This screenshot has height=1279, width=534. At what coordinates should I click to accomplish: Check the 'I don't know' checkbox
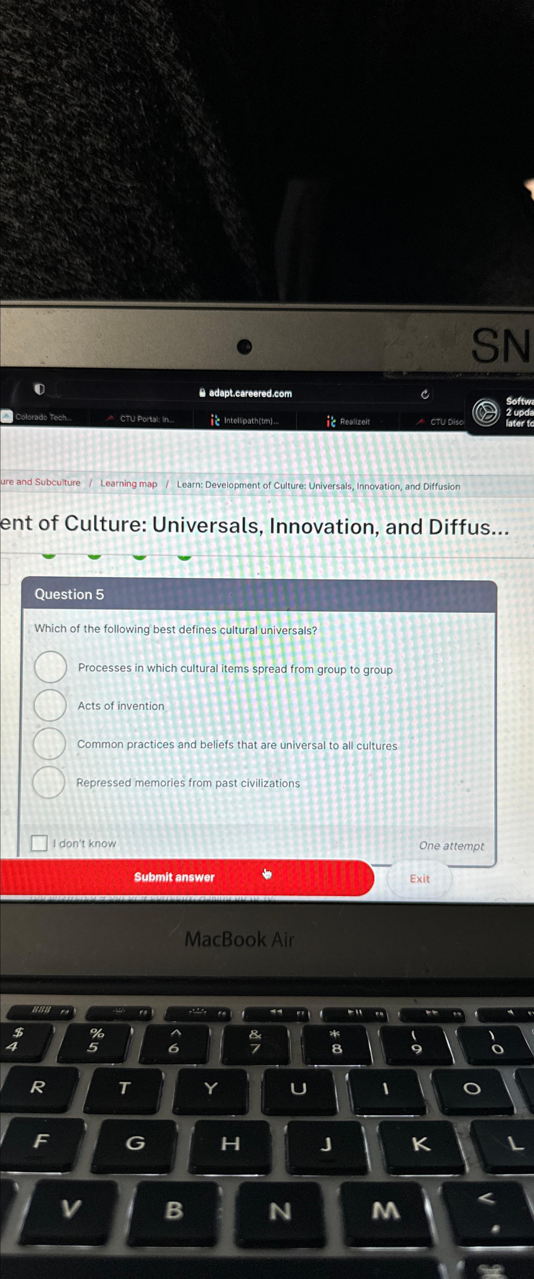[40, 843]
